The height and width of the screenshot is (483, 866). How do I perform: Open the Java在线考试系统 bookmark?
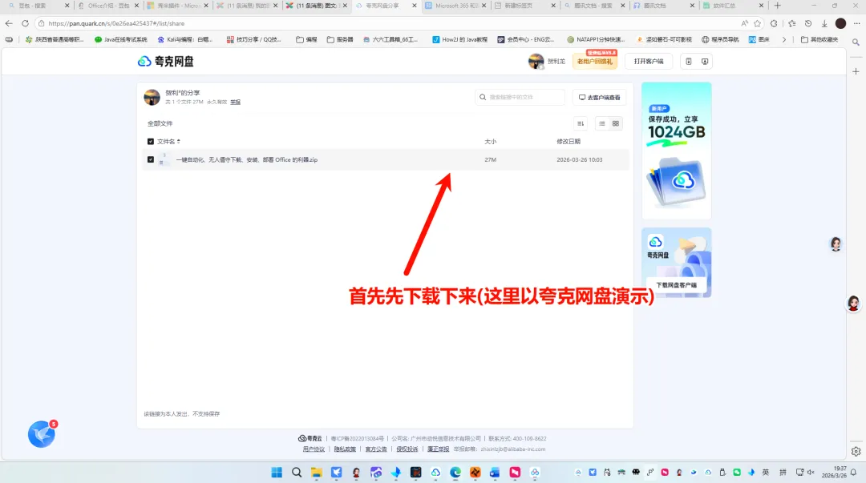[x=121, y=40]
